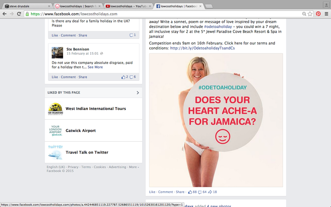Viewport: 331px width, 207px height.
Task: Share the Jamaica photo post
Action: click(180, 192)
